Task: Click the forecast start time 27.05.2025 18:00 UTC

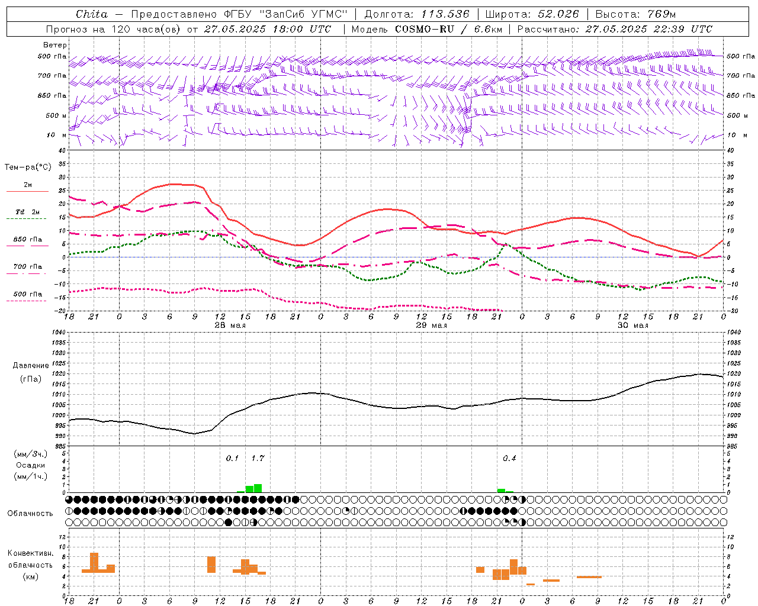Action: (x=268, y=29)
